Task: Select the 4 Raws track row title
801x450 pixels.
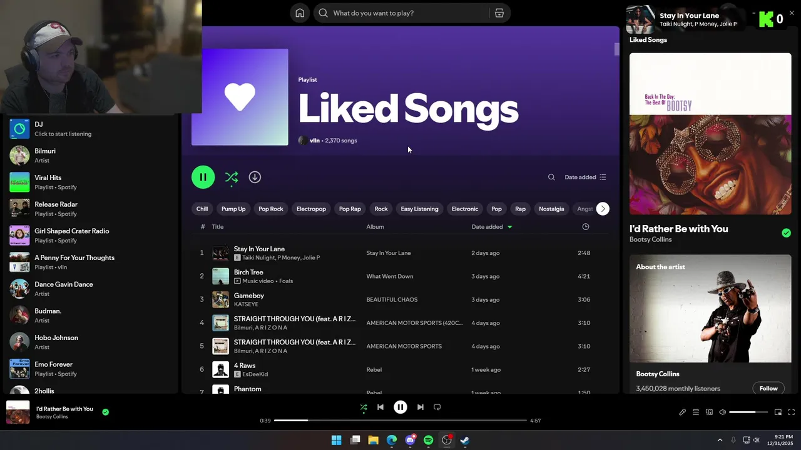Action: coord(245,366)
